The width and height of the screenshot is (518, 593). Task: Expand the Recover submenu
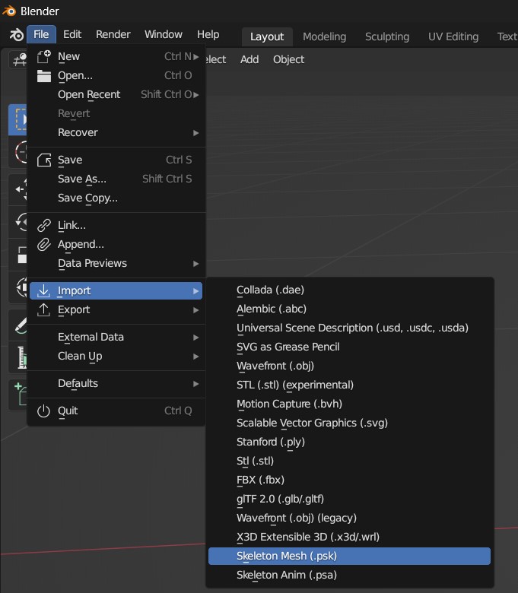click(196, 133)
